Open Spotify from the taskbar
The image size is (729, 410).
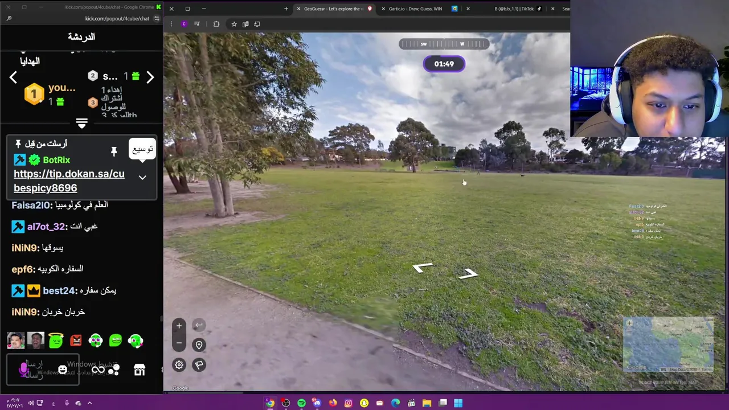(301, 403)
